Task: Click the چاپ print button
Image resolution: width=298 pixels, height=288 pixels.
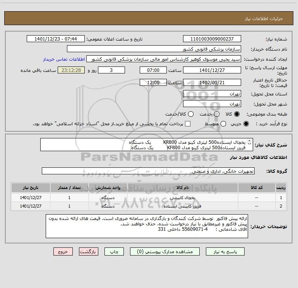Action: click(114, 252)
